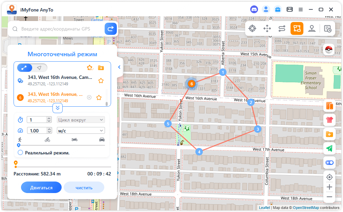Select motorcycle speed icon
Viewport: 343px width, 212px height.
click(74, 140)
